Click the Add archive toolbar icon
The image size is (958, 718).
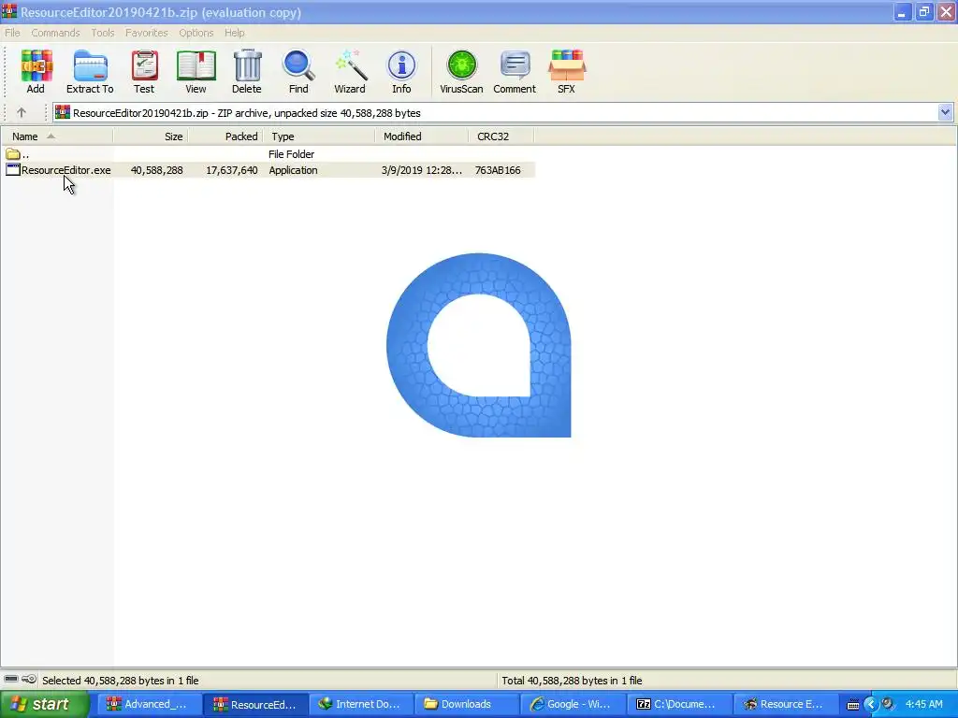tap(36, 71)
